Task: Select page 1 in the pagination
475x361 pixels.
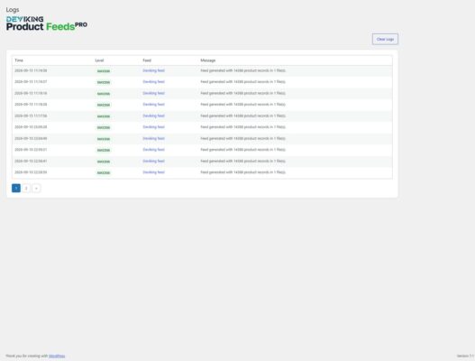Action: coord(16,188)
